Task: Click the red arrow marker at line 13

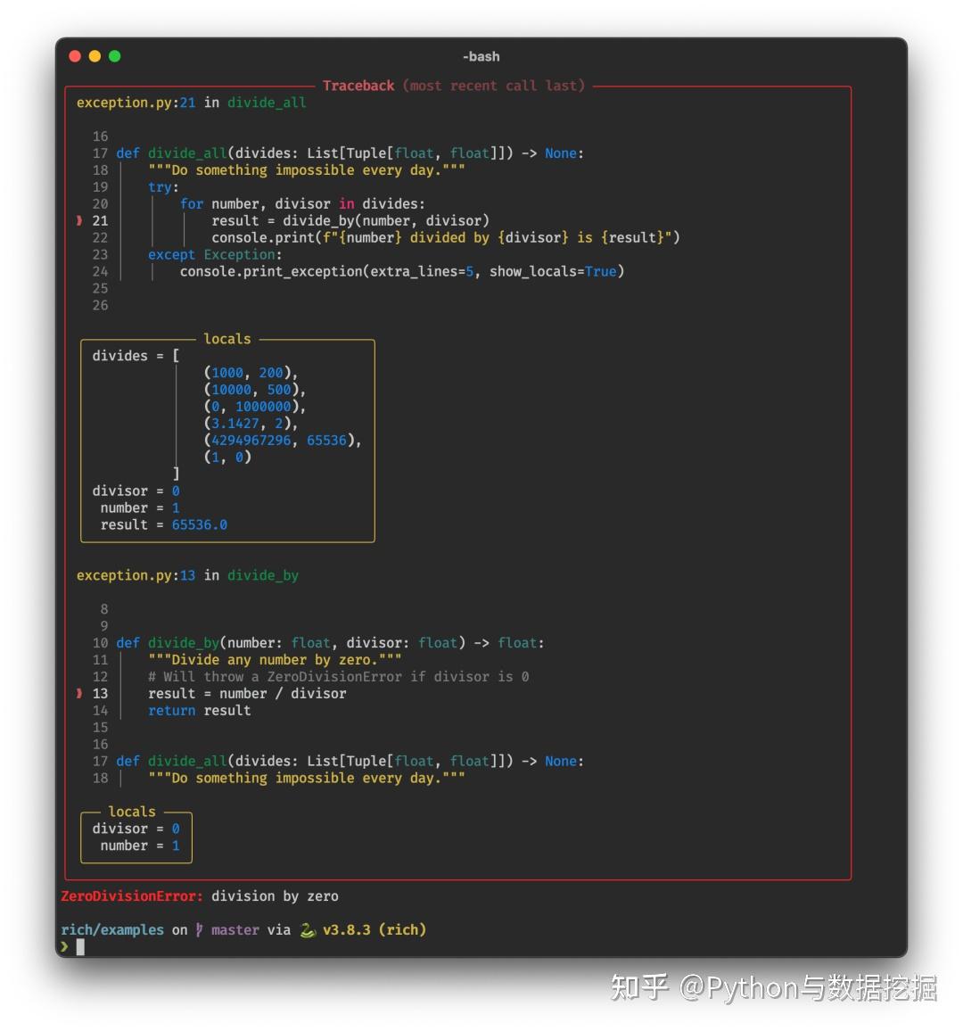Action: [x=78, y=693]
